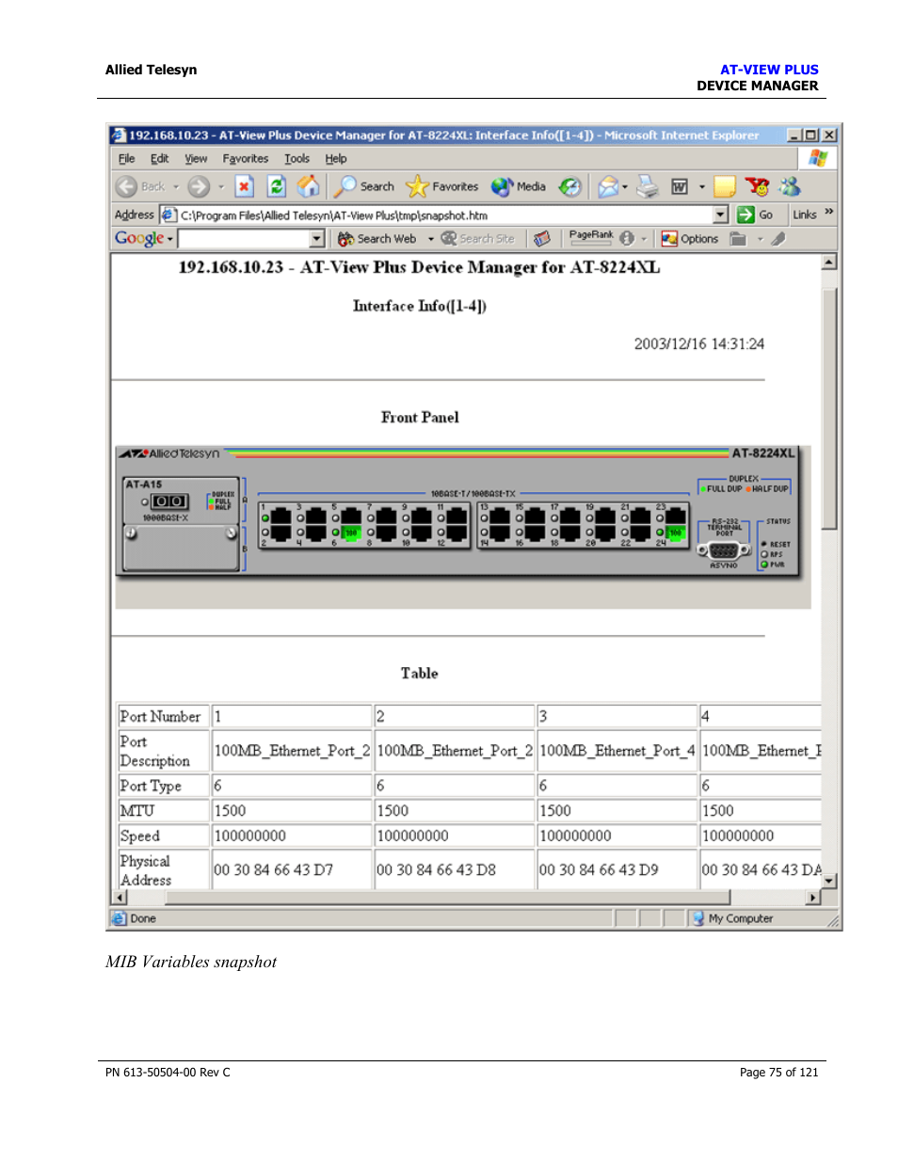Click the Search Site toolbar button

478,239
